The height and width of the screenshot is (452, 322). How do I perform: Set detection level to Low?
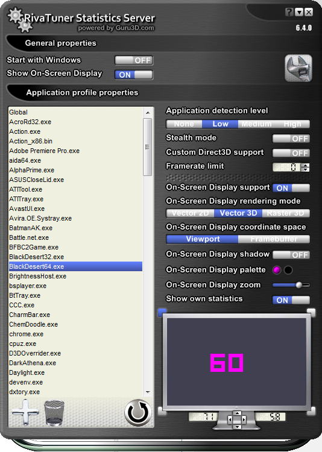click(220, 124)
